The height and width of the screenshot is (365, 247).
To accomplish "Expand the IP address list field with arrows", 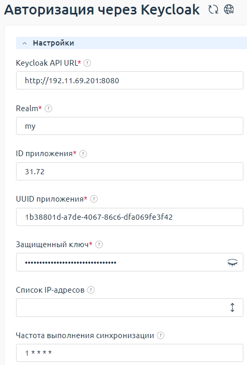I will pos(233,308).
